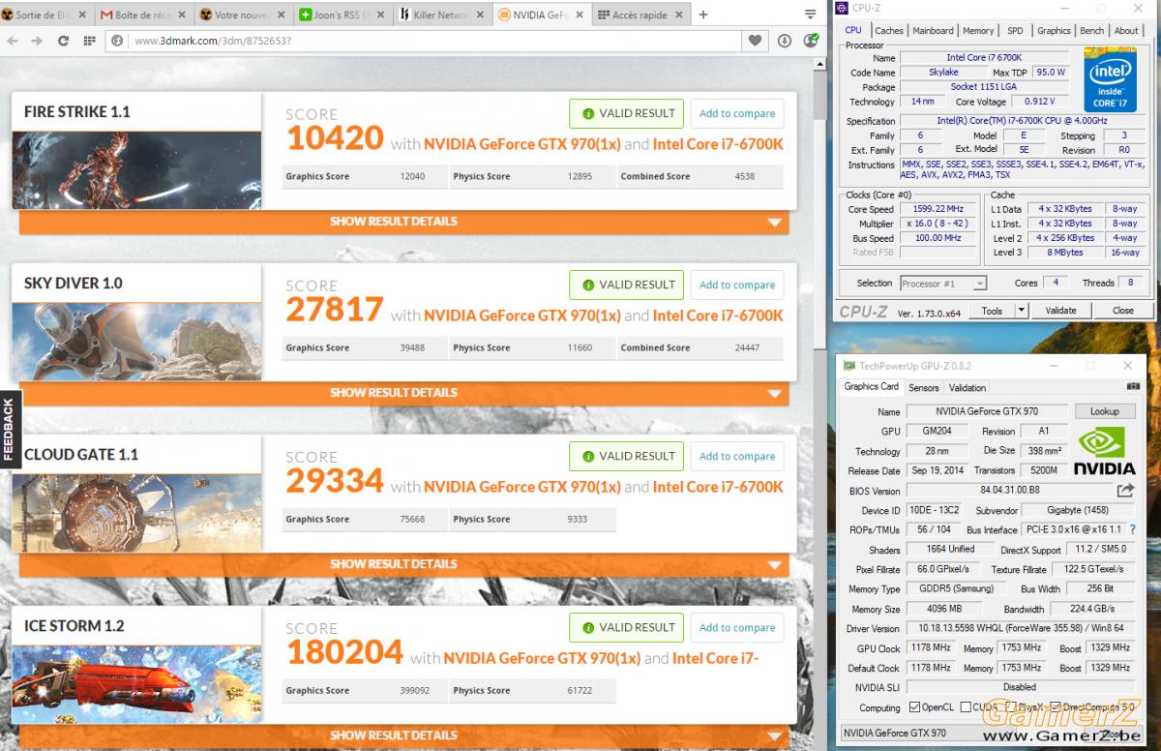1161x751 pixels.
Task: Open the CPU-Z Tools dropdown arrow
Action: pos(1021,311)
